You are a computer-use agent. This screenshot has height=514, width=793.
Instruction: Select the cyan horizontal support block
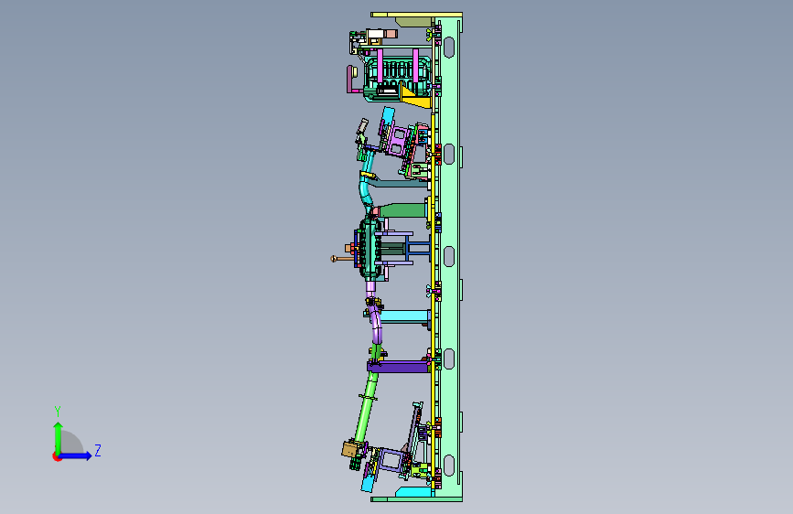point(404,316)
